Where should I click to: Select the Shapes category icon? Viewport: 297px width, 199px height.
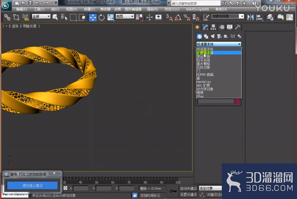206,36
